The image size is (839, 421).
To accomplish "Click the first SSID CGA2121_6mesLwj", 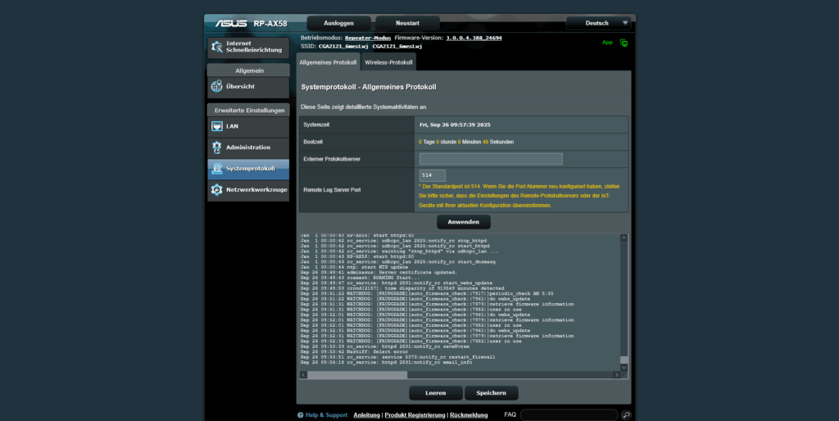I will click(343, 47).
